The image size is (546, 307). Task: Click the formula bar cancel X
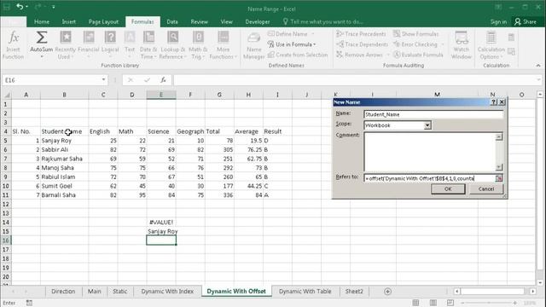(x=131, y=80)
